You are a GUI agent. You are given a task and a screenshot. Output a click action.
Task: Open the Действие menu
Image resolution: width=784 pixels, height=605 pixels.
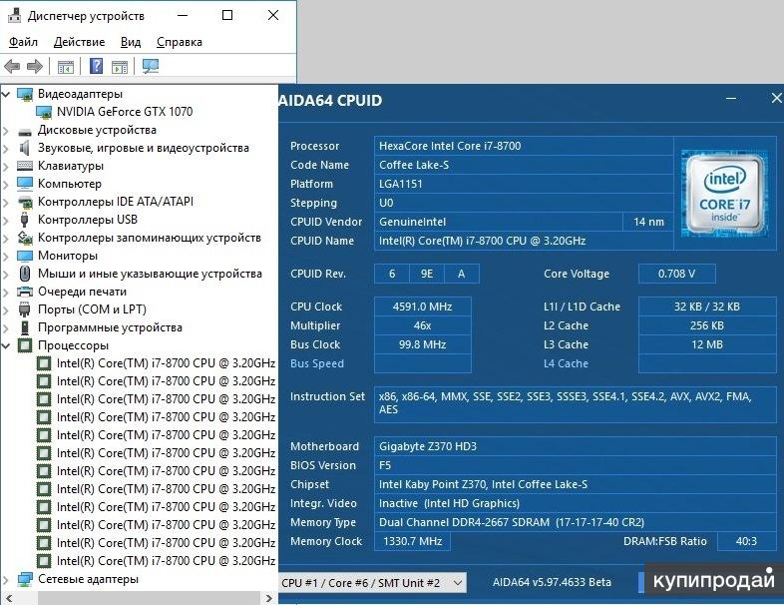coord(79,42)
